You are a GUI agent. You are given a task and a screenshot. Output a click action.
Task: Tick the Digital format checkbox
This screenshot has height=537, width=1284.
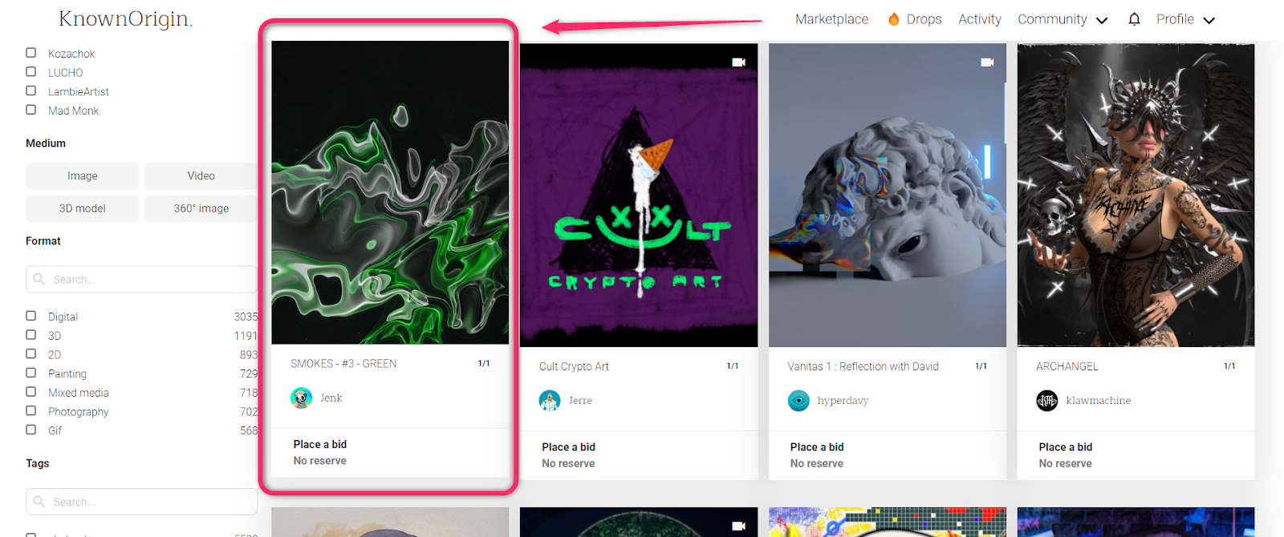[x=31, y=316]
